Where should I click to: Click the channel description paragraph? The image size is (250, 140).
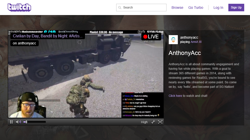[204, 76]
